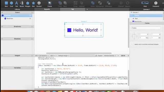The image size is (164, 92).
Task: Add a new tab with plus
Action: pos(87,9)
